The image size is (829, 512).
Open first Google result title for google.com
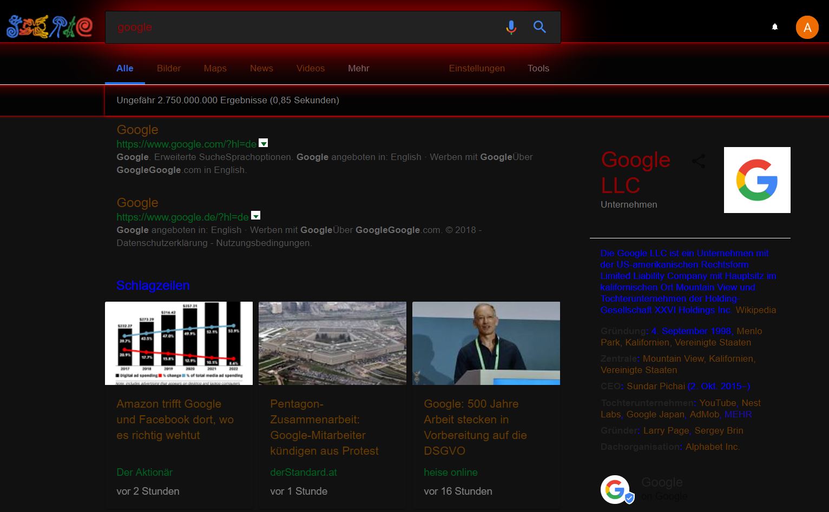click(137, 130)
